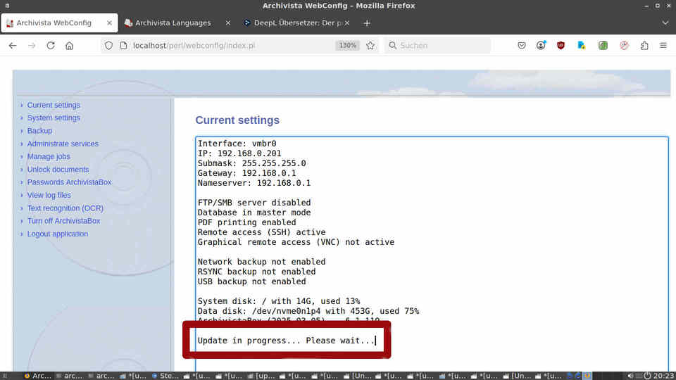The height and width of the screenshot is (380, 676).
Task: Click the red circular extension icon
Action: [624, 45]
